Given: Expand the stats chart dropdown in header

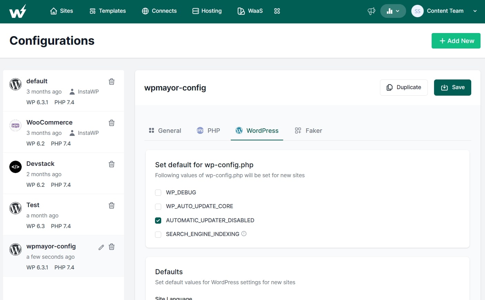Looking at the screenshot, I should (393, 11).
